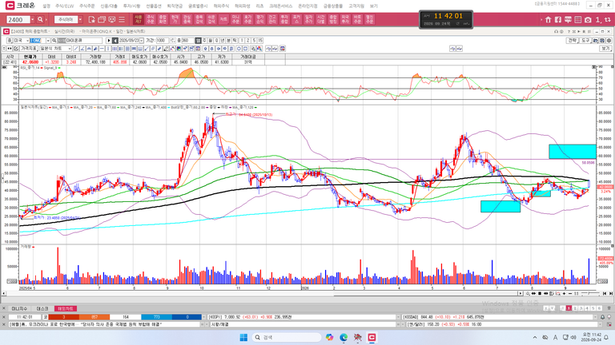
Task: Open the 고객지원 menu
Action: click(x=356, y=6)
